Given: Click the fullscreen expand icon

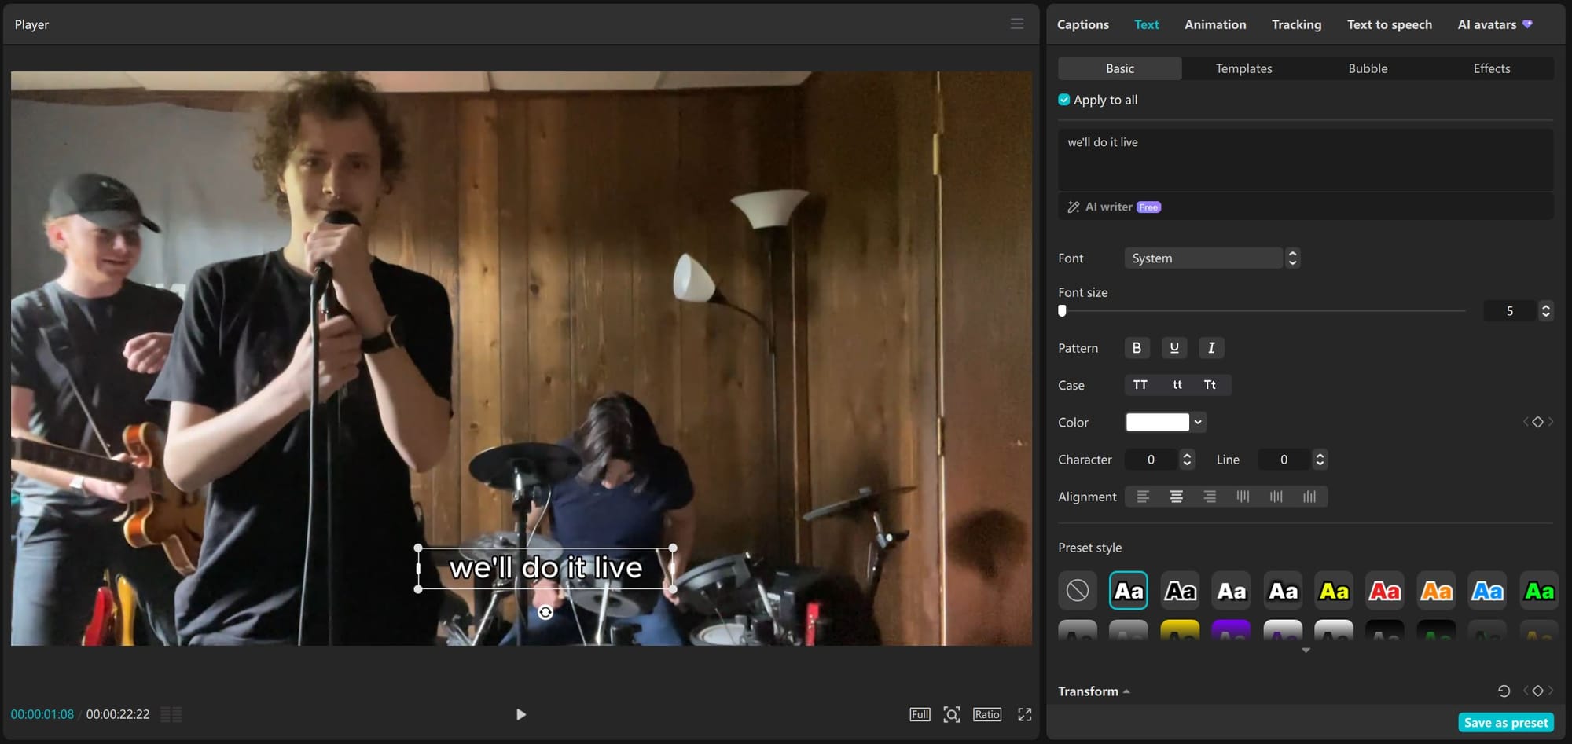Looking at the screenshot, I should pyautogui.click(x=1024, y=714).
